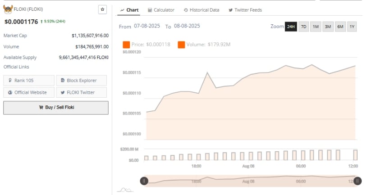Click the Official Links label
Screen dimensions: 372x195
16,67
